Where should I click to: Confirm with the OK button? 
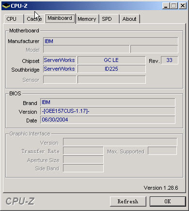[168, 201]
